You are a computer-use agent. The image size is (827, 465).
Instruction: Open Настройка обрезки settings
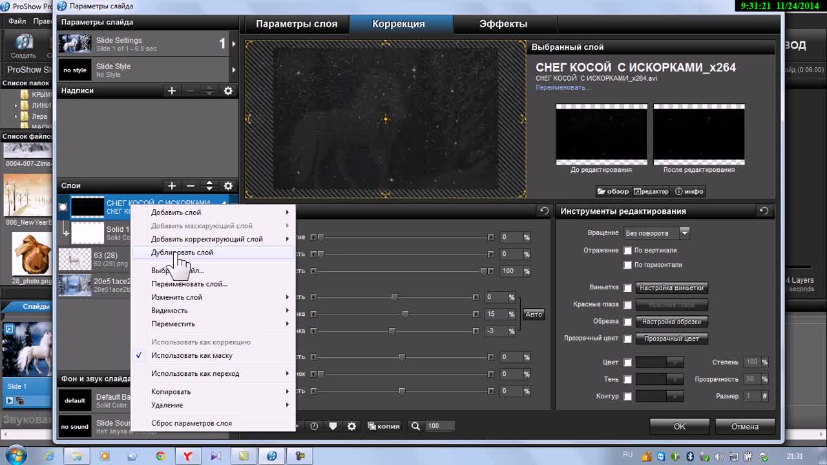(672, 322)
